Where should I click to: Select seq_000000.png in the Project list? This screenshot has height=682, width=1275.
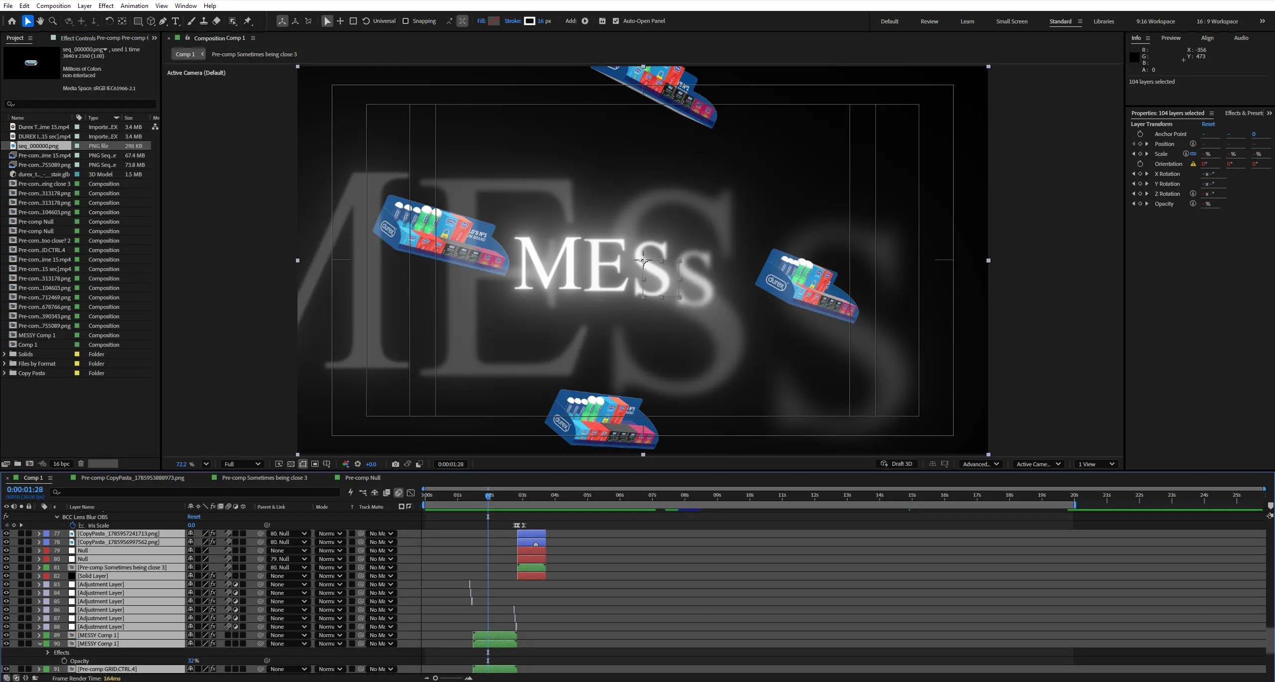38,146
